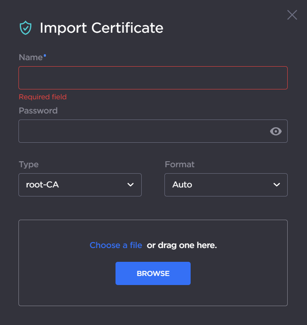Click the shield checkmark certificate icon

[26, 28]
